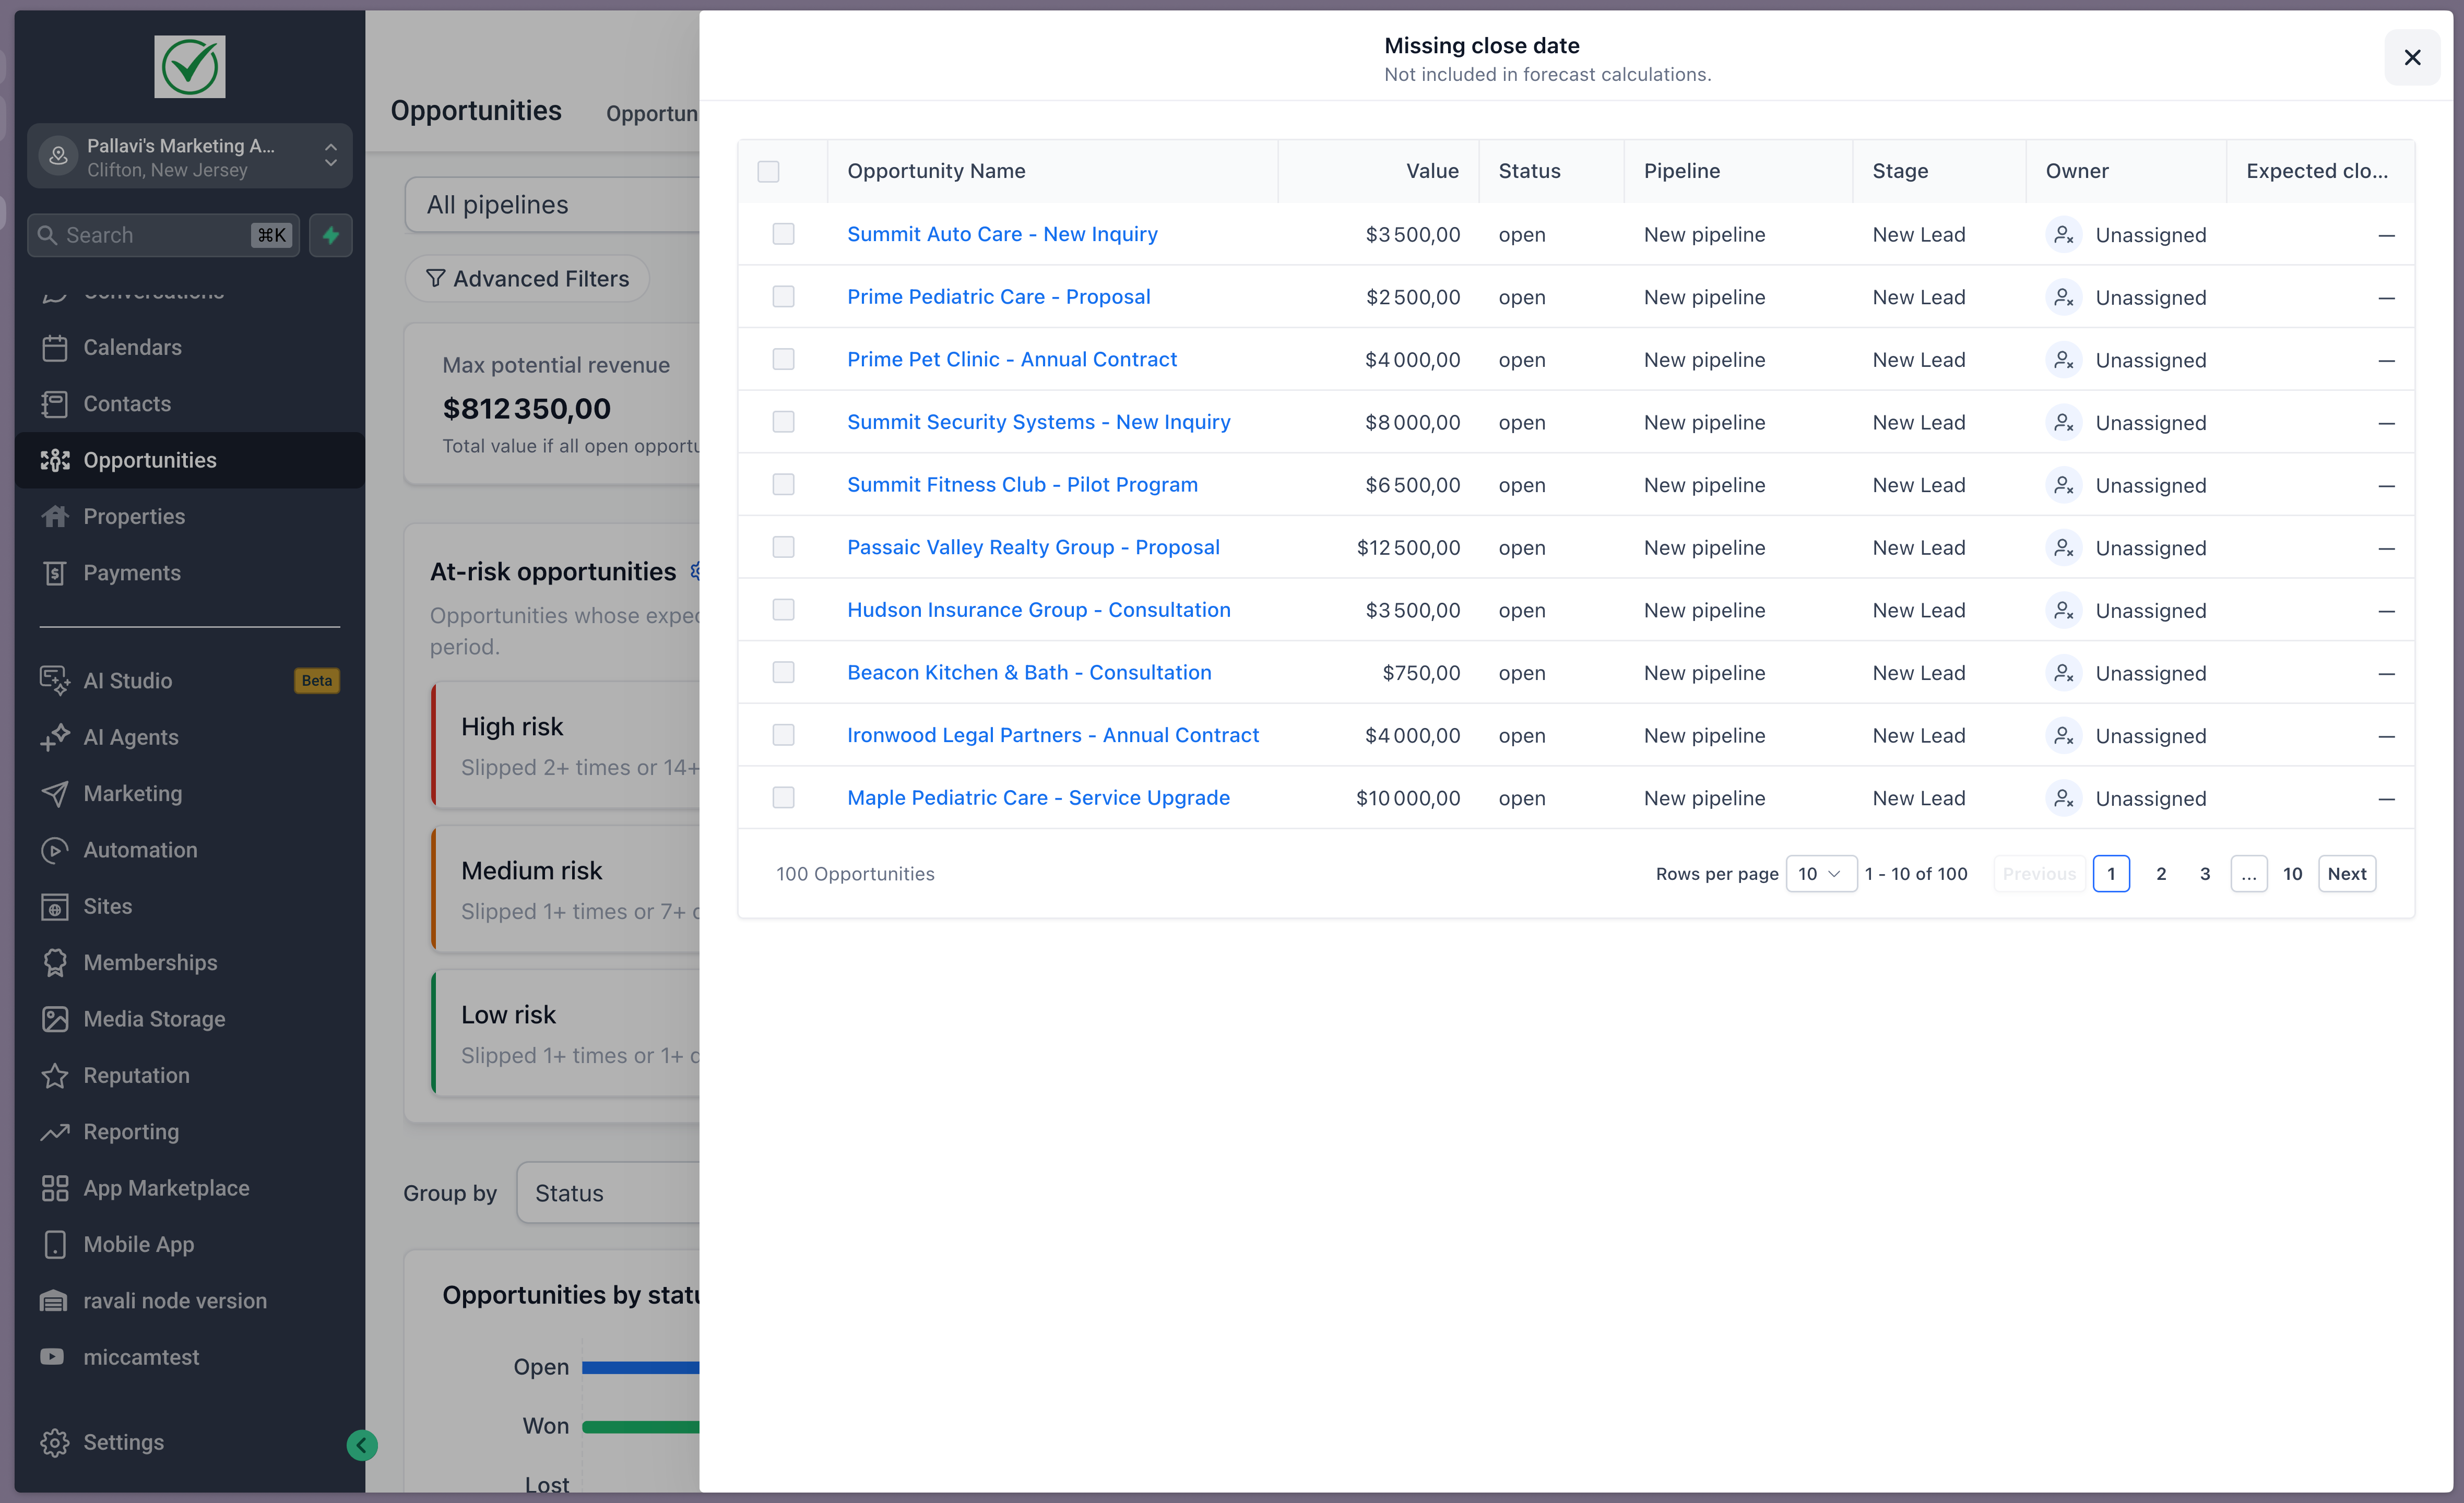The width and height of the screenshot is (2464, 1503).
Task: Click the lightning bolt next to search
Action: pyautogui.click(x=331, y=234)
